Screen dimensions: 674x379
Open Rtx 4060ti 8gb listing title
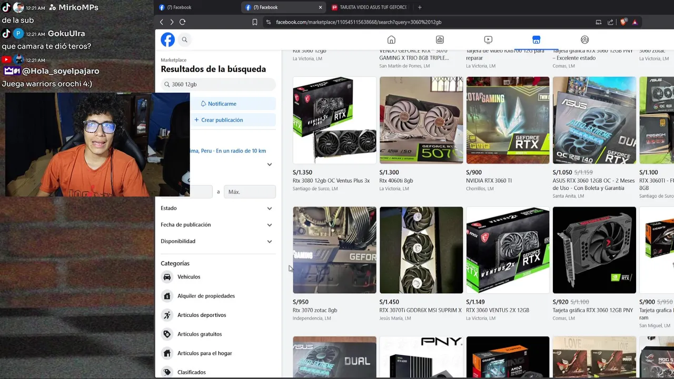pos(396,181)
